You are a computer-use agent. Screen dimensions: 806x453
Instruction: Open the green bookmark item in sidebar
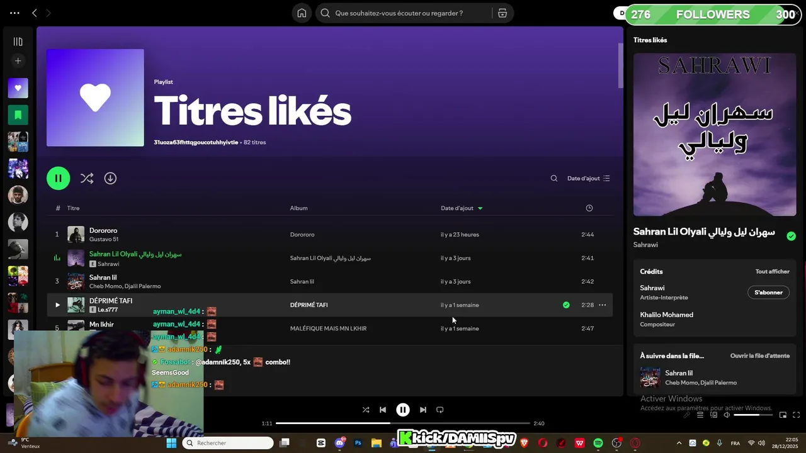18,115
